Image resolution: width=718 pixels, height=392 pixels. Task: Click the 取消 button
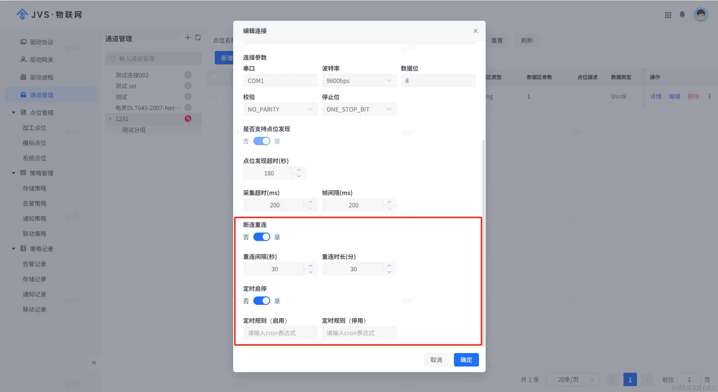(436, 360)
